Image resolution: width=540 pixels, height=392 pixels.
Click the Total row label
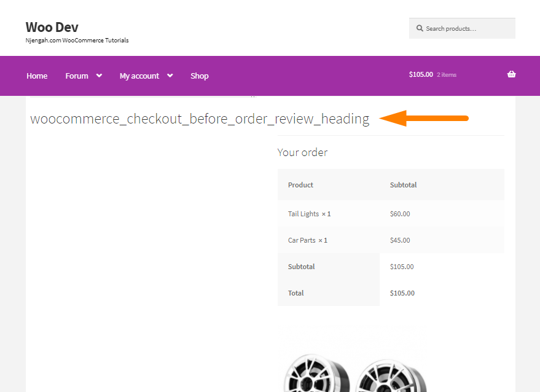click(x=296, y=293)
